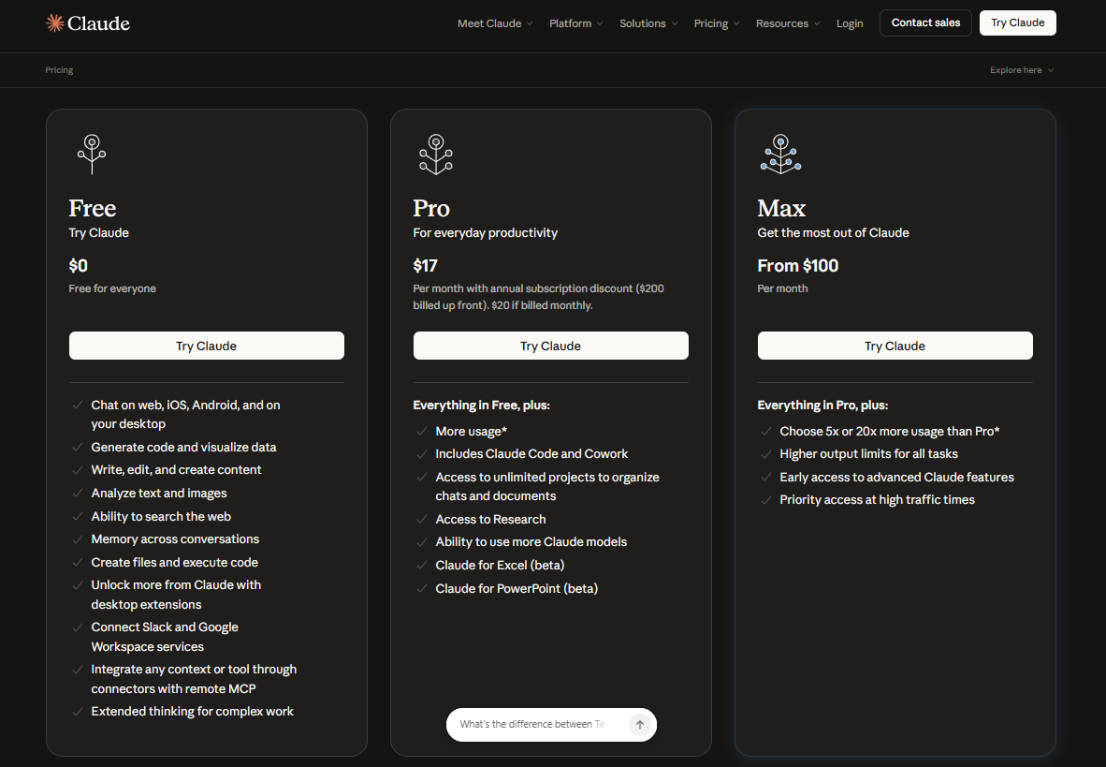
Task: Click 'Access to unlimited projects' feature
Action: point(547,486)
